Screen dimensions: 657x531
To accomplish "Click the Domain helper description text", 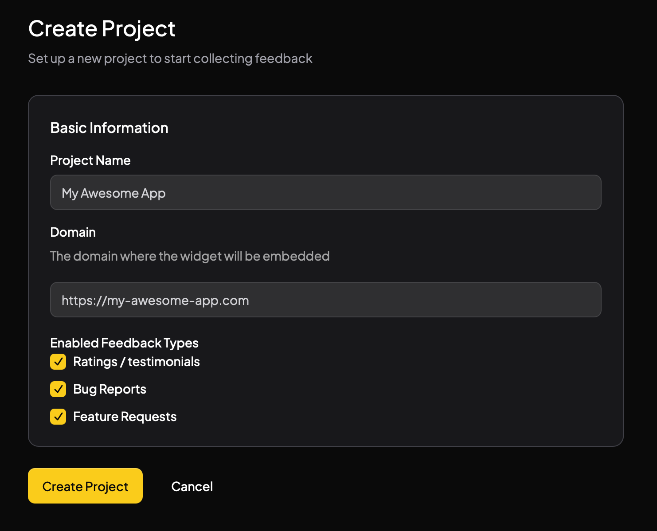I will 190,256.
